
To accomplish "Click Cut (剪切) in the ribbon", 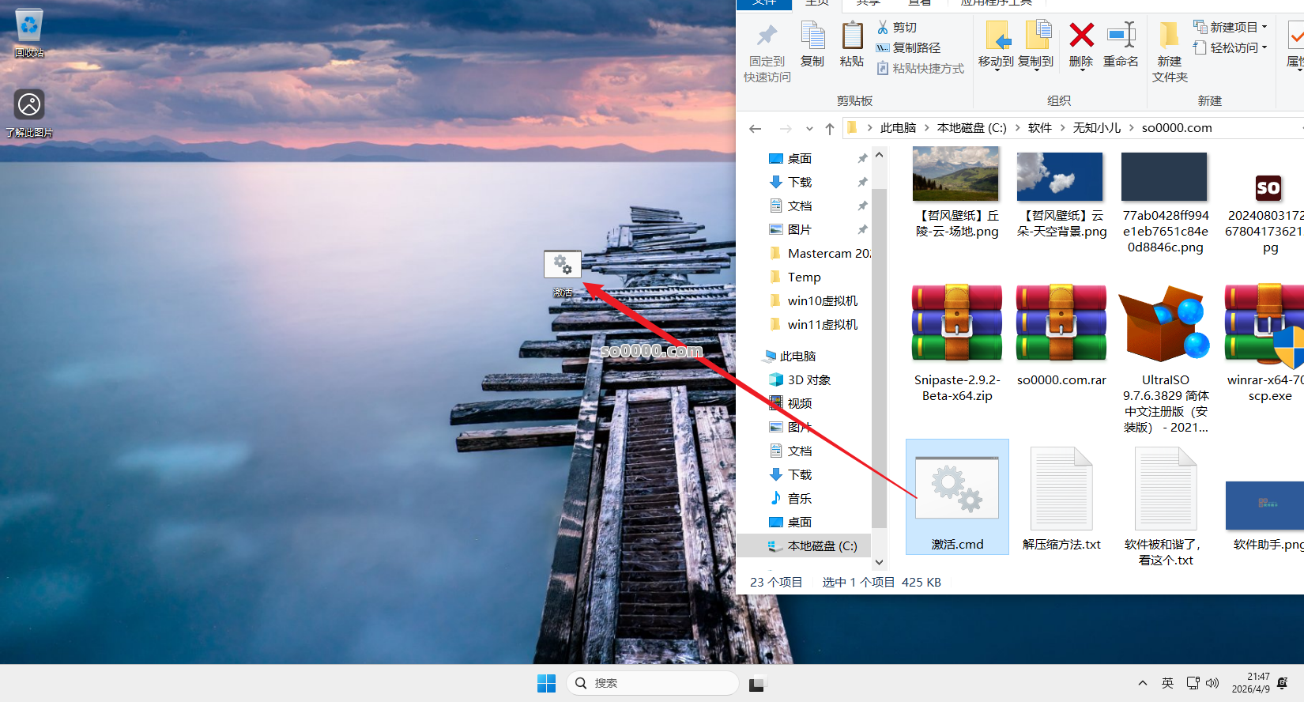I will point(897,28).
